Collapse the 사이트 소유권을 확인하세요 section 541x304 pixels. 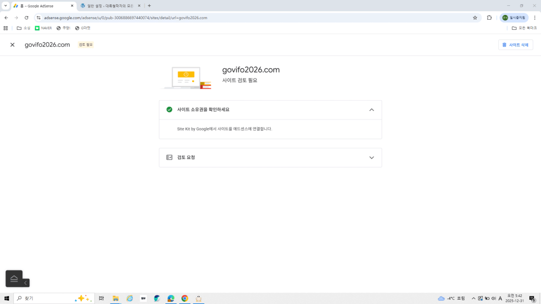coord(371,110)
